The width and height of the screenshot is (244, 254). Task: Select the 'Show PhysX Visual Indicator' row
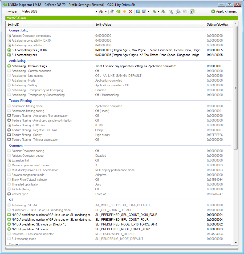coord(119,180)
